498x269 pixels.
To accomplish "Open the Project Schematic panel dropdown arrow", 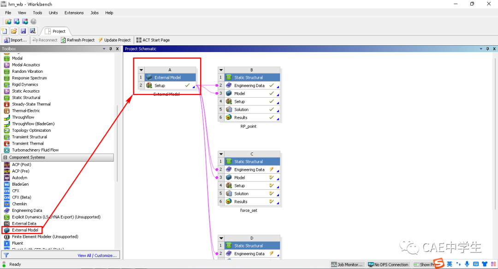I will pyautogui.click(x=481, y=49).
